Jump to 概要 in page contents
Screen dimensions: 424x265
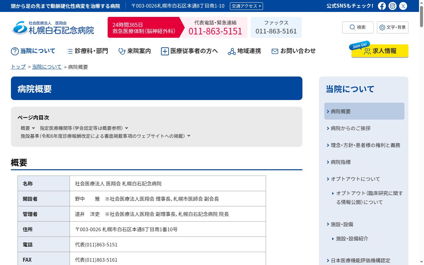[28, 128]
